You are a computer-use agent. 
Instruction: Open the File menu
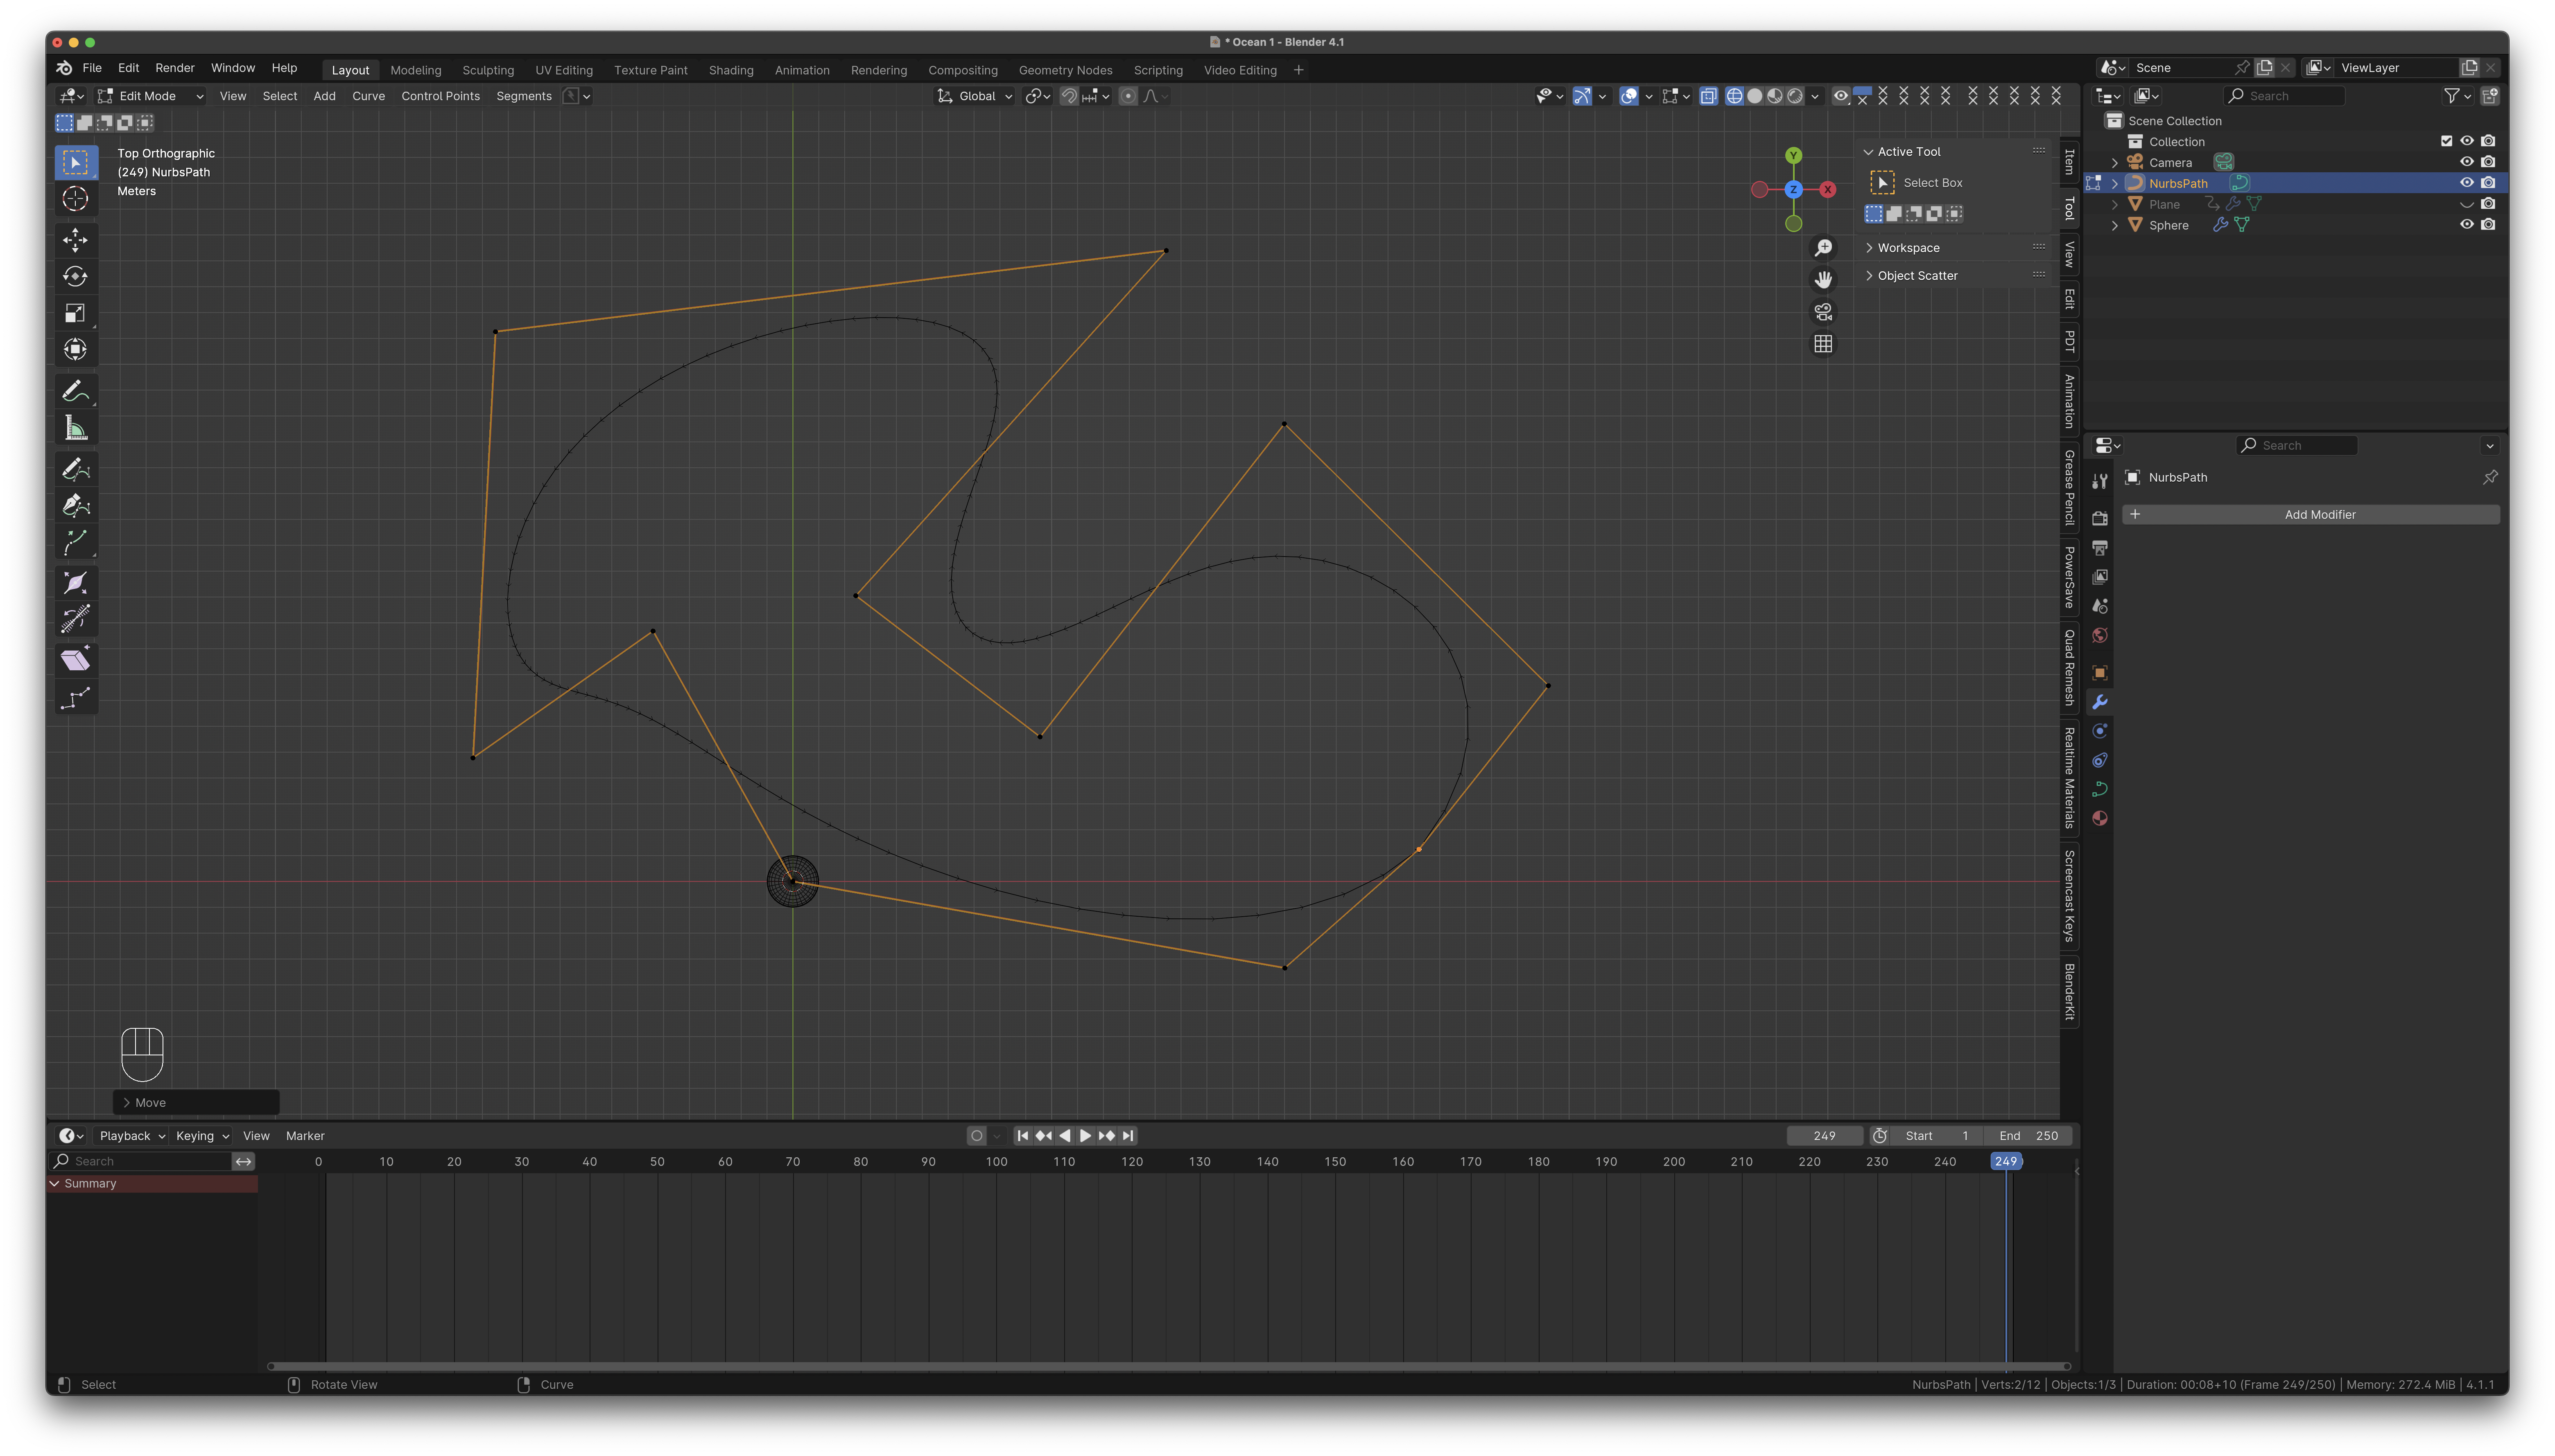pos(92,68)
